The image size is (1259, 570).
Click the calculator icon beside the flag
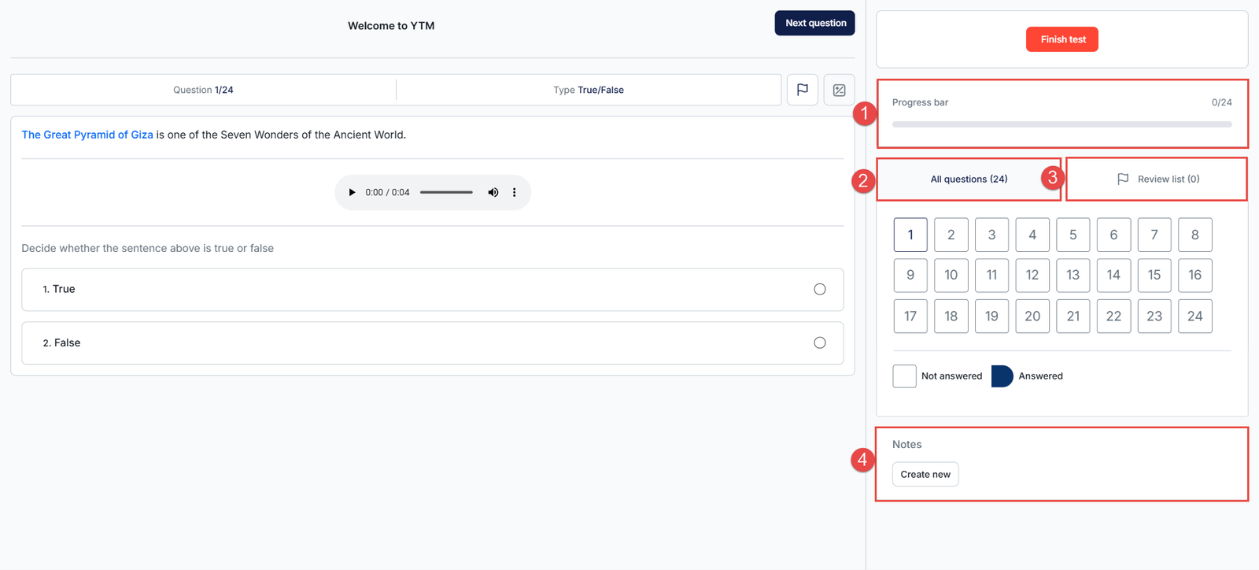839,90
